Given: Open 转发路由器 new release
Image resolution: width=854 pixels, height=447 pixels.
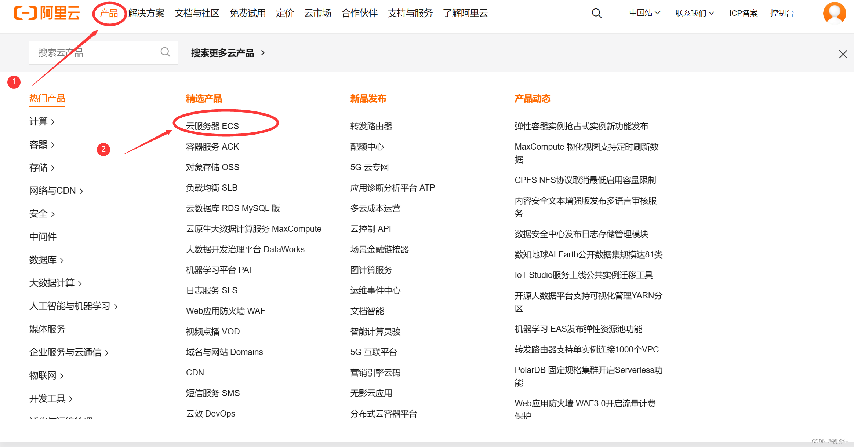Looking at the screenshot, I should (371, 126).
